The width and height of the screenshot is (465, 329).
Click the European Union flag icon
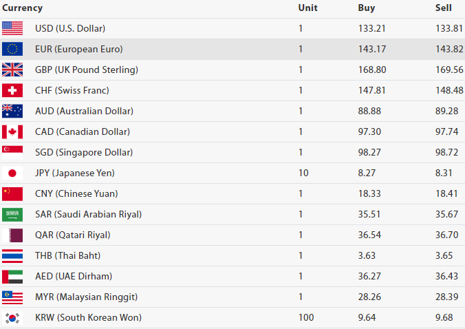[12, 49]
